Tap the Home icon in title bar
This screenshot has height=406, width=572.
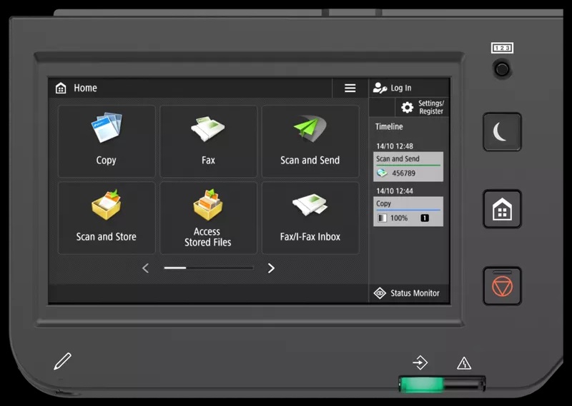click(61, 88)
